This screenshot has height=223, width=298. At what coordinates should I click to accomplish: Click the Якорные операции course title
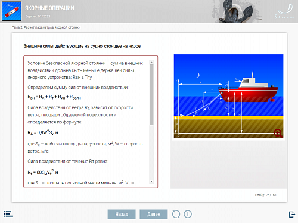[49, 8]
